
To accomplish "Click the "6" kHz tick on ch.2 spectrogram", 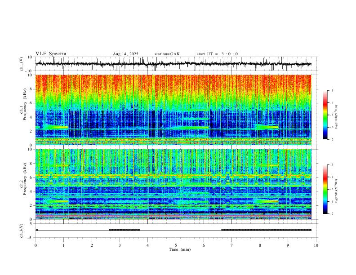I will (x=31, y=177).
